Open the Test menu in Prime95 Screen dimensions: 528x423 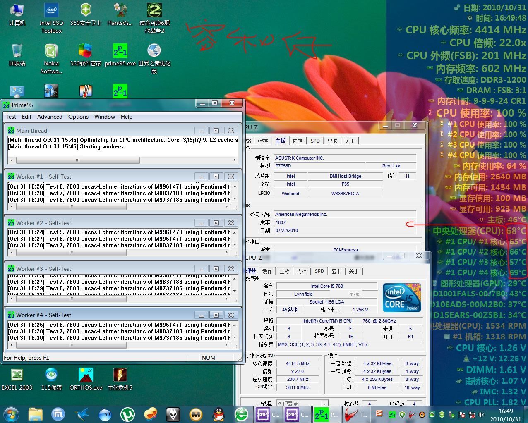point(11,117)
